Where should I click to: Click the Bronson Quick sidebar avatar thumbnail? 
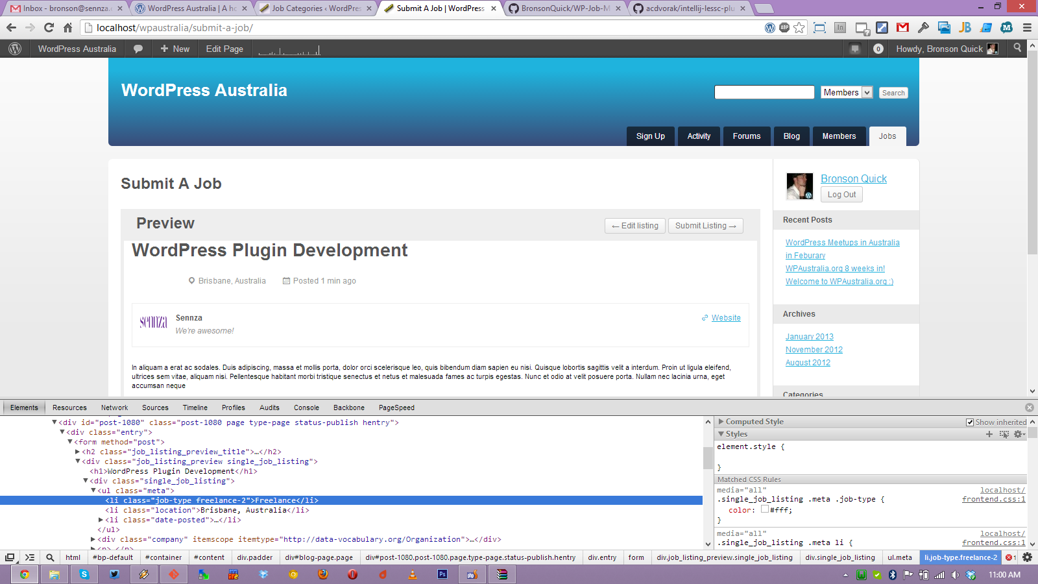point(800,186)
